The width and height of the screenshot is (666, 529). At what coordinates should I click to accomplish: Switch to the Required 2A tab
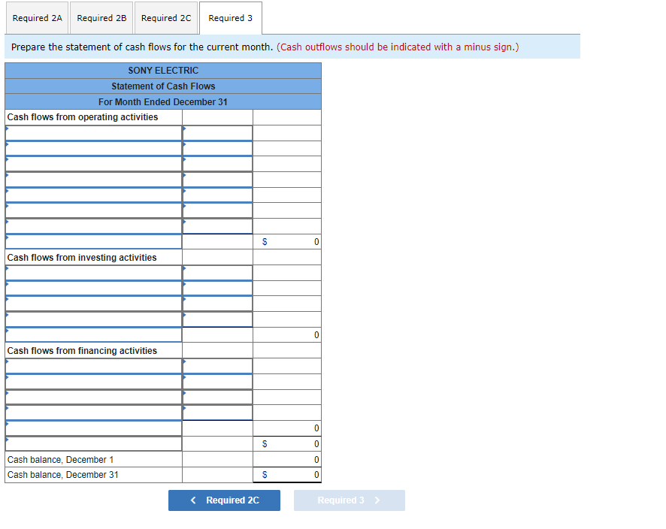click(37, 18)
